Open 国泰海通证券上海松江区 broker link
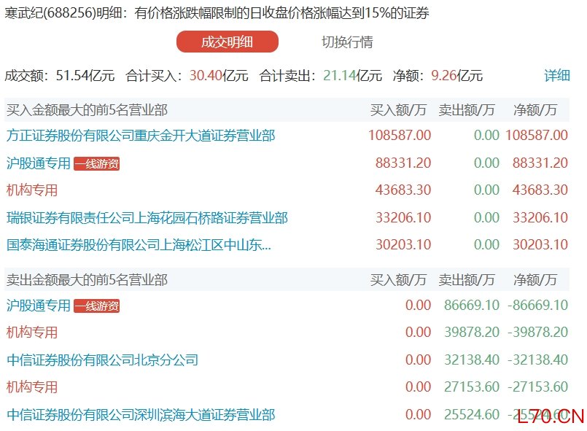The height and width of the screenshot is (431, 587). [x=139, y=245]
